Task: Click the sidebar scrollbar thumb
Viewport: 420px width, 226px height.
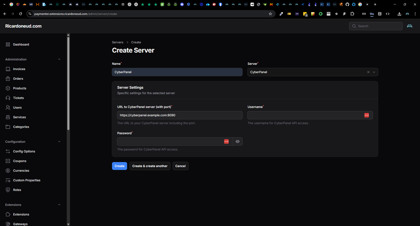Action: (x=68, y=83)
